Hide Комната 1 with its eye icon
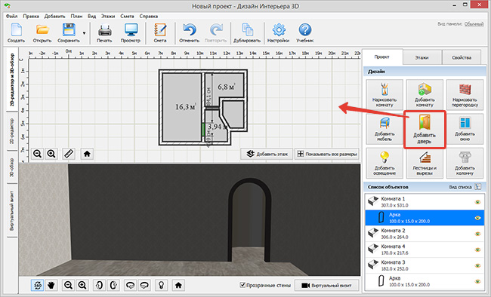This screenshot has width=491, height=297. [478, 202]
